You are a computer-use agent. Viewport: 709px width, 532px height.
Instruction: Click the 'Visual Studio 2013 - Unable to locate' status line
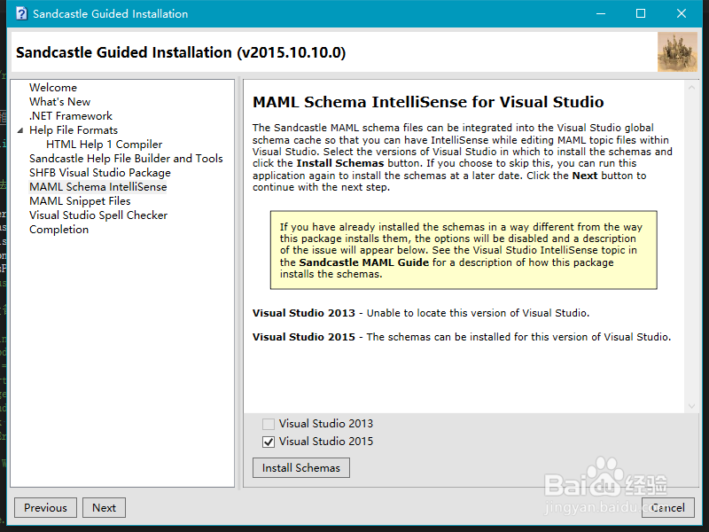pyautogui.click(x=421, y=313)
